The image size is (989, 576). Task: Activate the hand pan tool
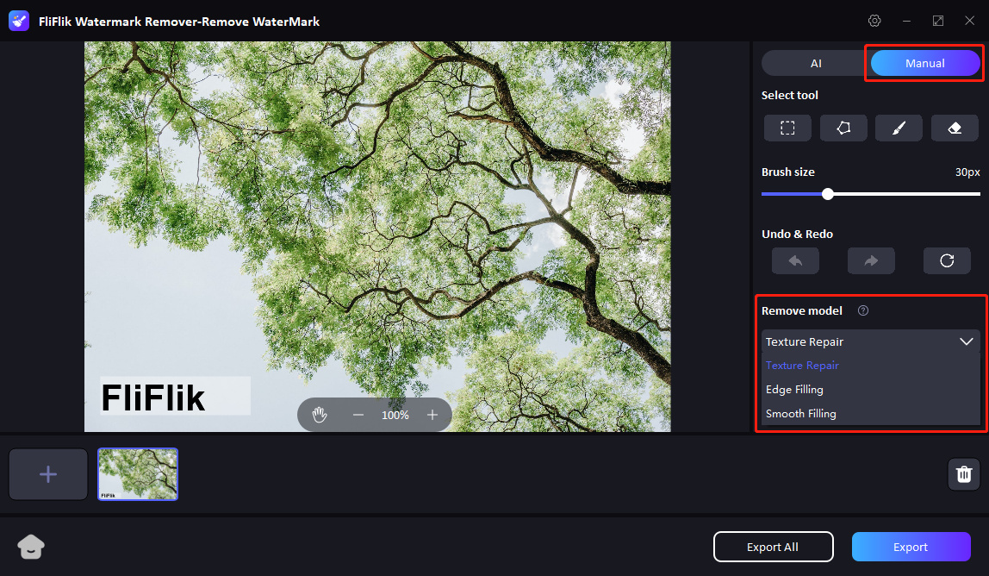[319, 415]
